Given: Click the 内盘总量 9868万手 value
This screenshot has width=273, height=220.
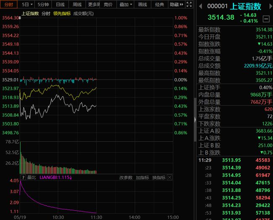Looking at the screenshot, I should (x=261, y=95).
